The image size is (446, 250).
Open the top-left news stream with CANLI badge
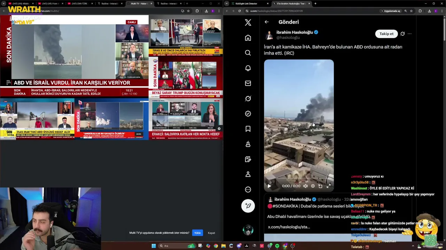74,56
